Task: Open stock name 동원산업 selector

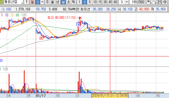Action: pyautogui.click(x=14, y=2)
